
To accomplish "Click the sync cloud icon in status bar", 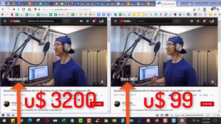I will [13, 115].
